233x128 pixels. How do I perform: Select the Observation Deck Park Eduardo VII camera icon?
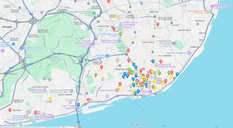click(x=119, y=41)
